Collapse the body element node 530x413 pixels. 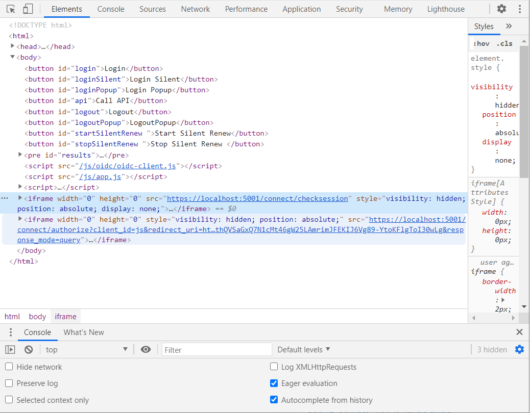click(x=12, y=57)
